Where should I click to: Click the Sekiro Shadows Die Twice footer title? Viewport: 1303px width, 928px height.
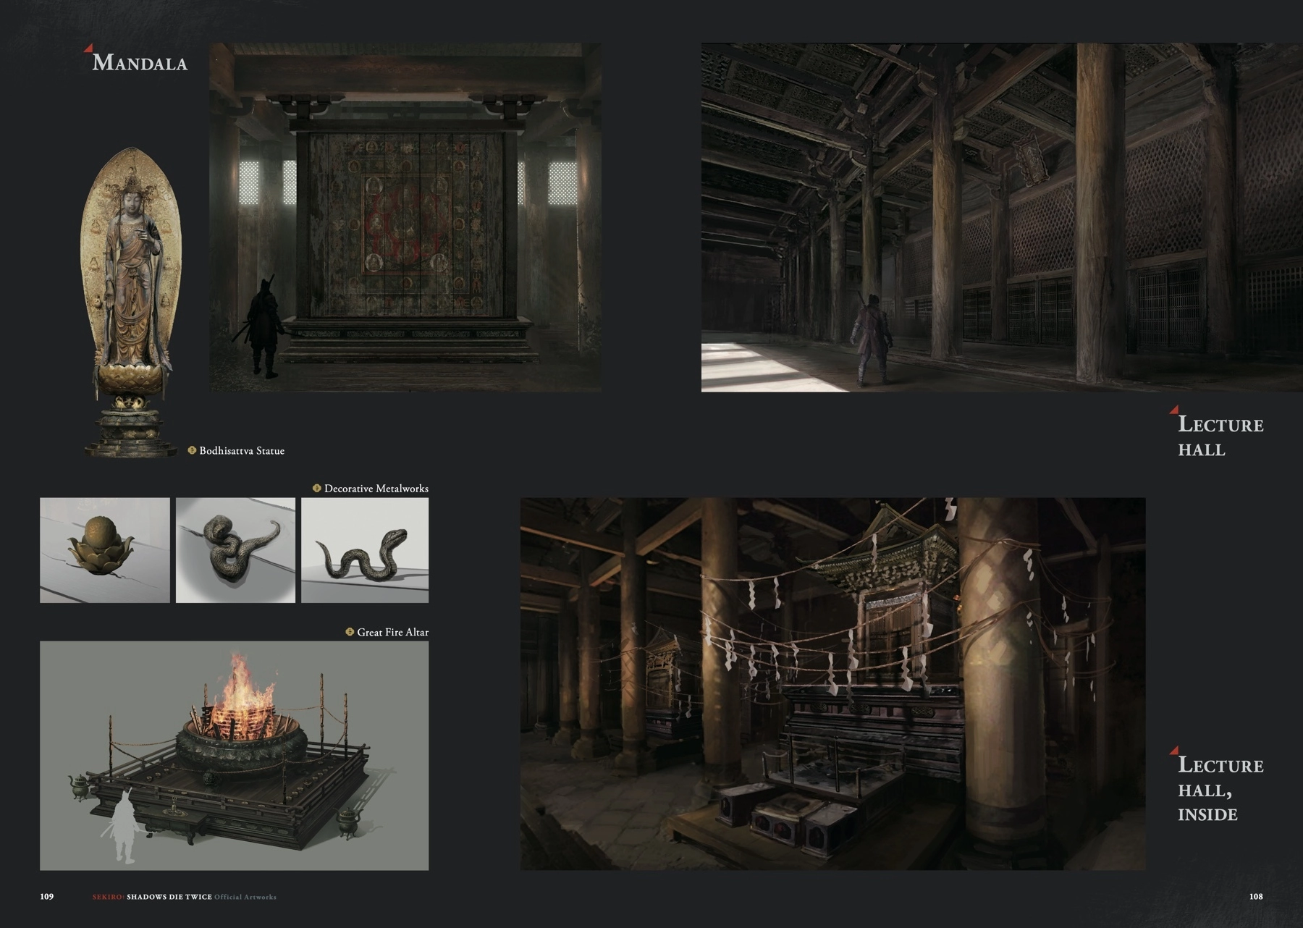pyautogui.click(x=184, y=897)
